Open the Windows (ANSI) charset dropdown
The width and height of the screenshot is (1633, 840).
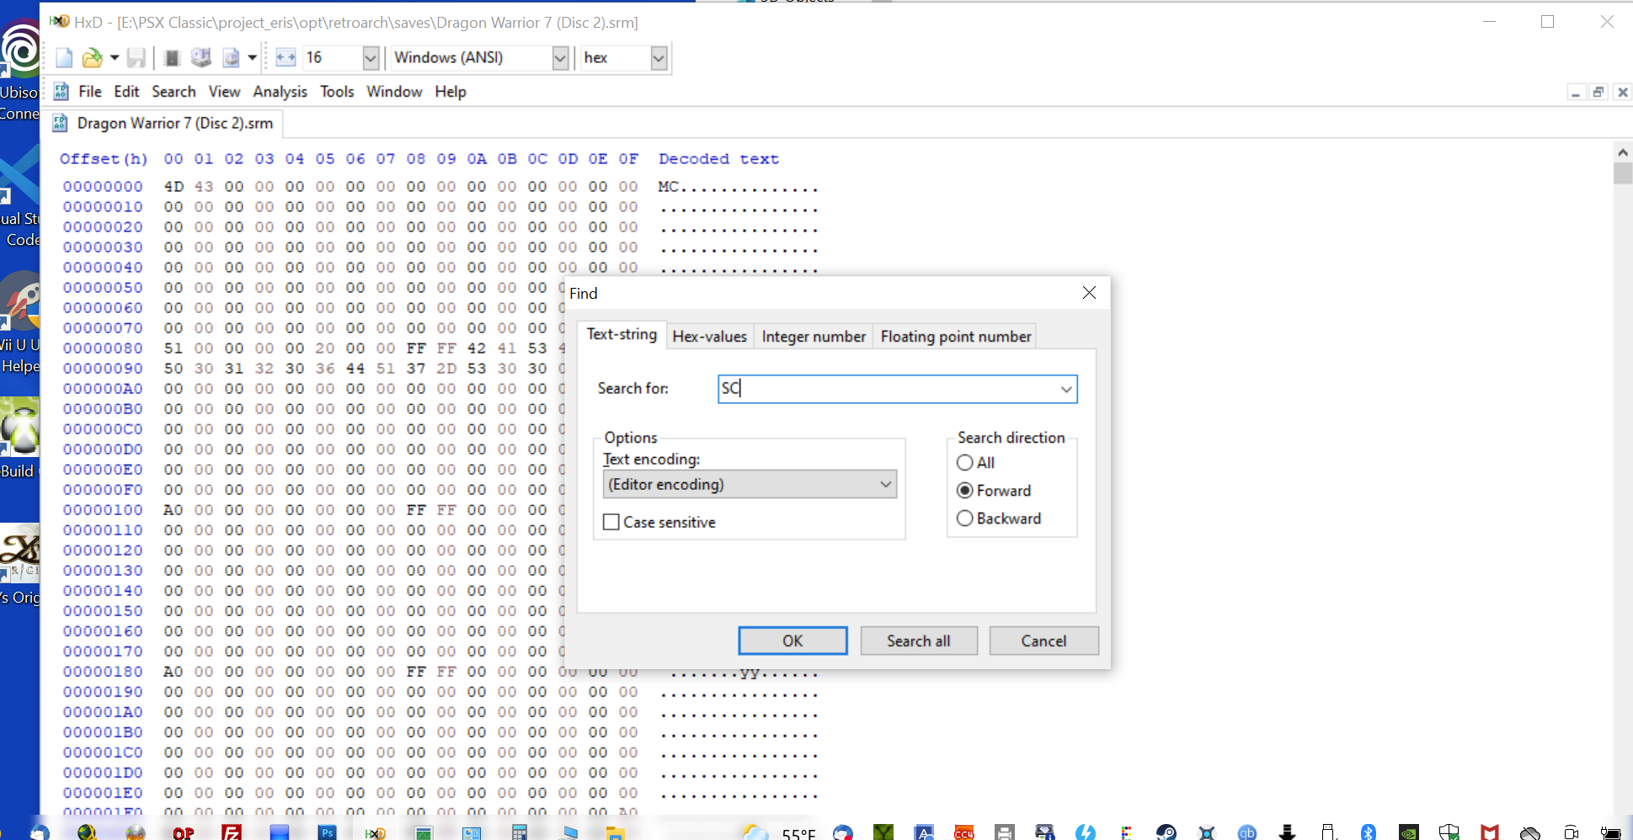[560, 57]
